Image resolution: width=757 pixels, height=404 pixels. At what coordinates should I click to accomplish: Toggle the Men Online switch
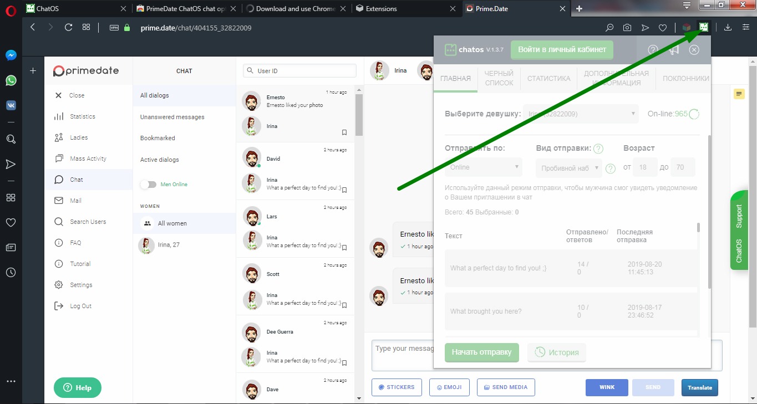tap(148, 184)
